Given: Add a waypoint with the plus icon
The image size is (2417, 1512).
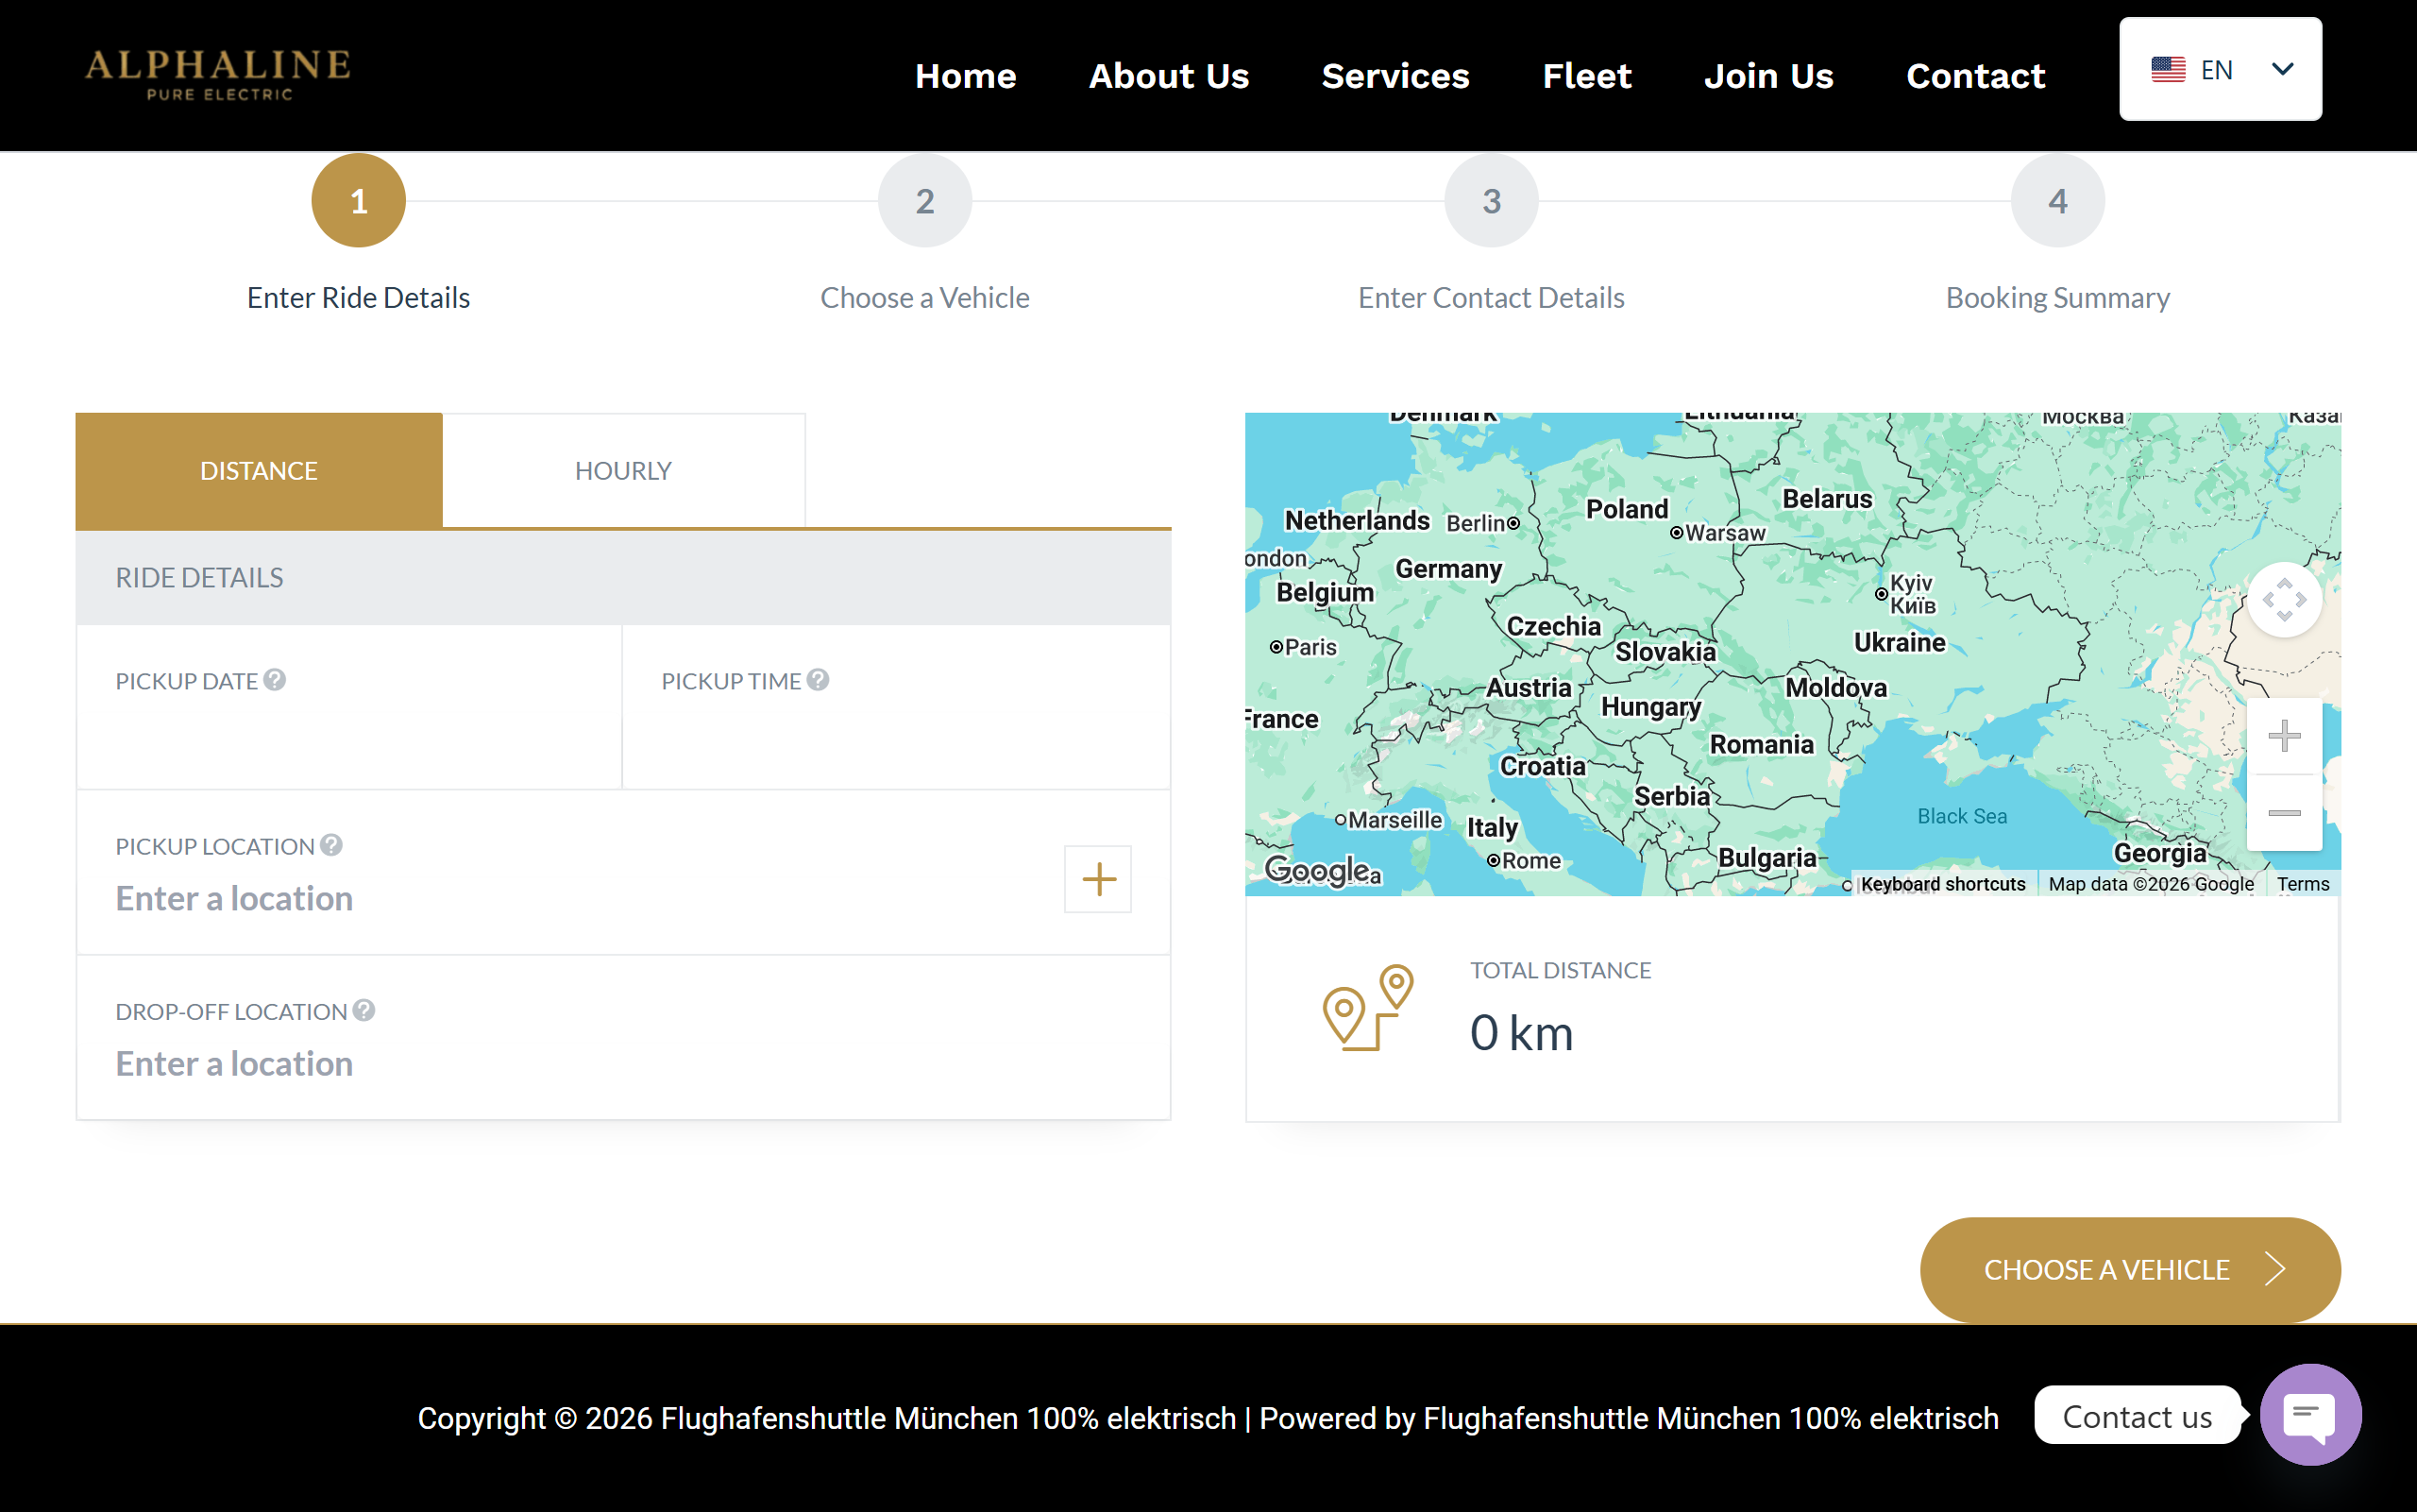Looking at the screenshot, I should 1097,879.
